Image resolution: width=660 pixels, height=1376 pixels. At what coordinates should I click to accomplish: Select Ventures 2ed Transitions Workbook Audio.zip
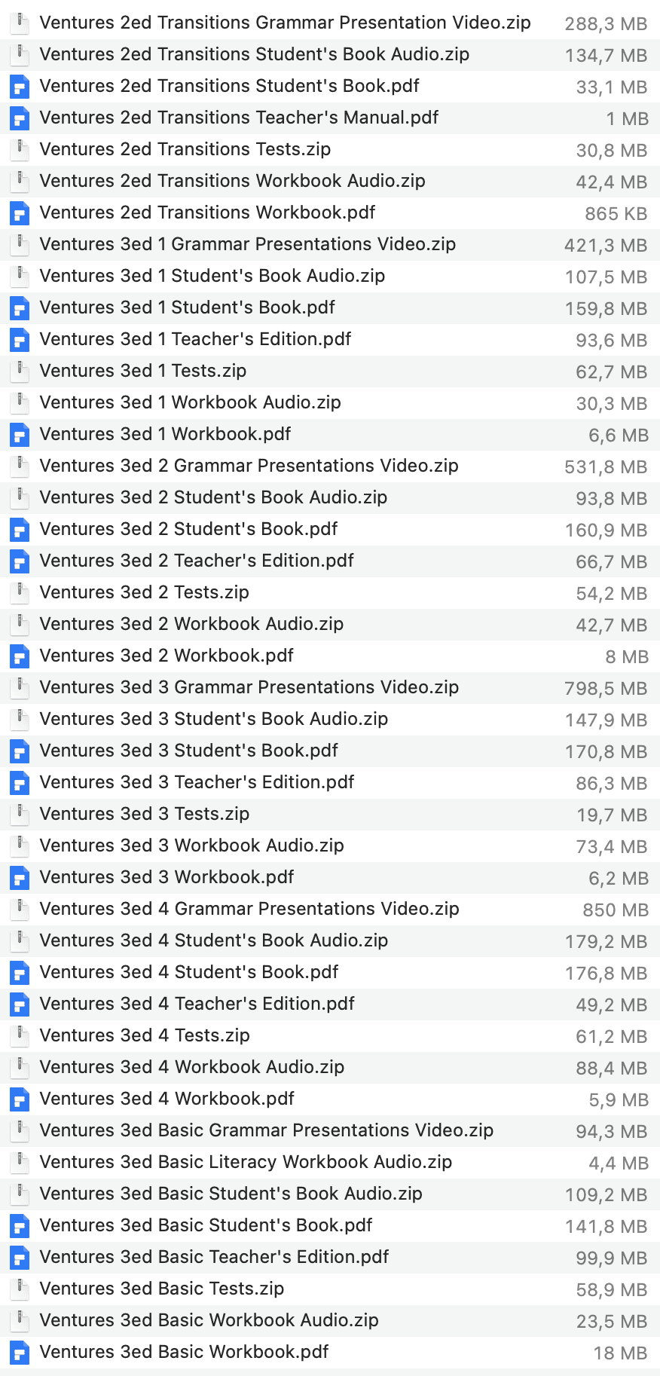pyautogui.click(x=232, y=181)
